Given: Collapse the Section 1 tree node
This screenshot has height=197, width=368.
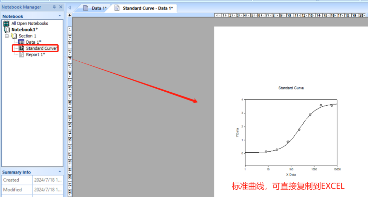Looking at the screenshot, I should 7,36.
